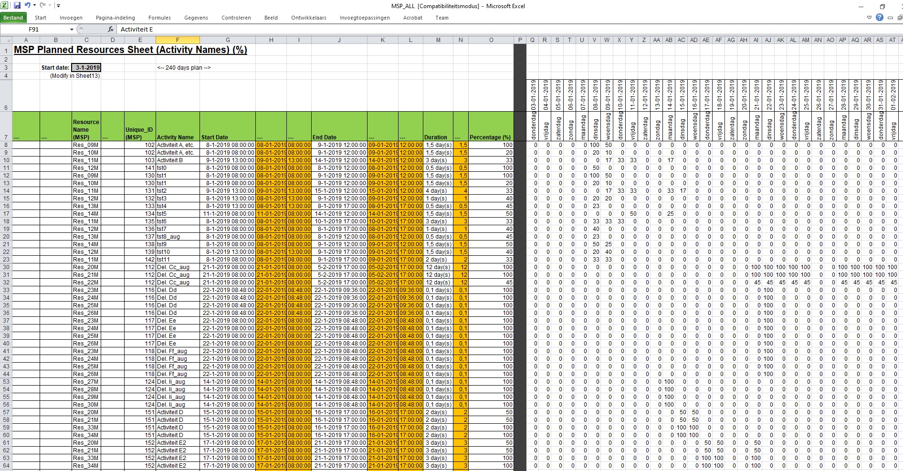Switch to the Formules ribbon tab
903x471 pixels.
point(159,18)
